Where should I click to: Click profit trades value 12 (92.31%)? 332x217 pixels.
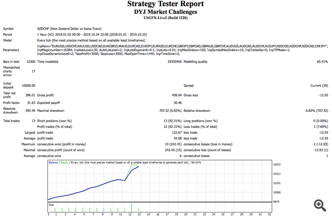[x=173, y=127]
